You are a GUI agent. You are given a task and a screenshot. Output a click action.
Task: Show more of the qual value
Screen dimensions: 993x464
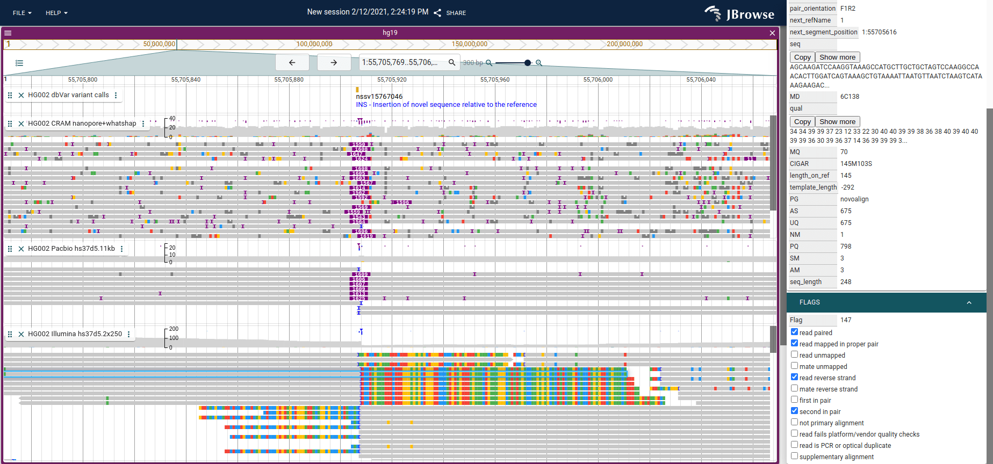coord(837,122)
